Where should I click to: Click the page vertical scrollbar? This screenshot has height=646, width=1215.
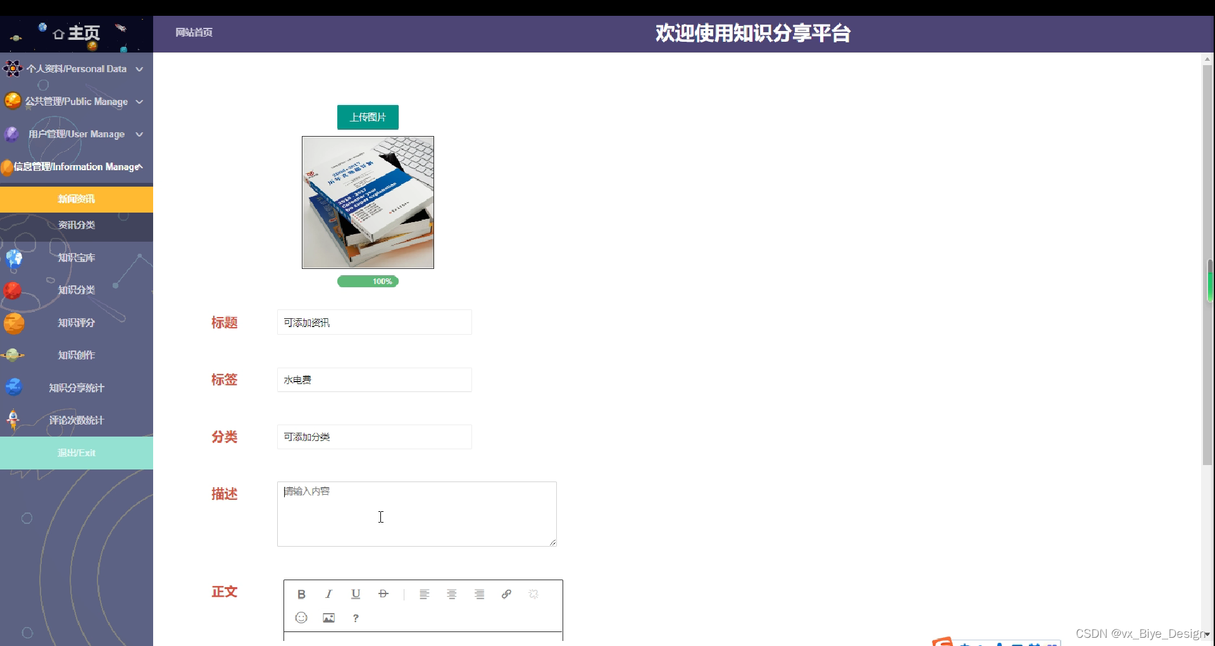pos(1207,266)
